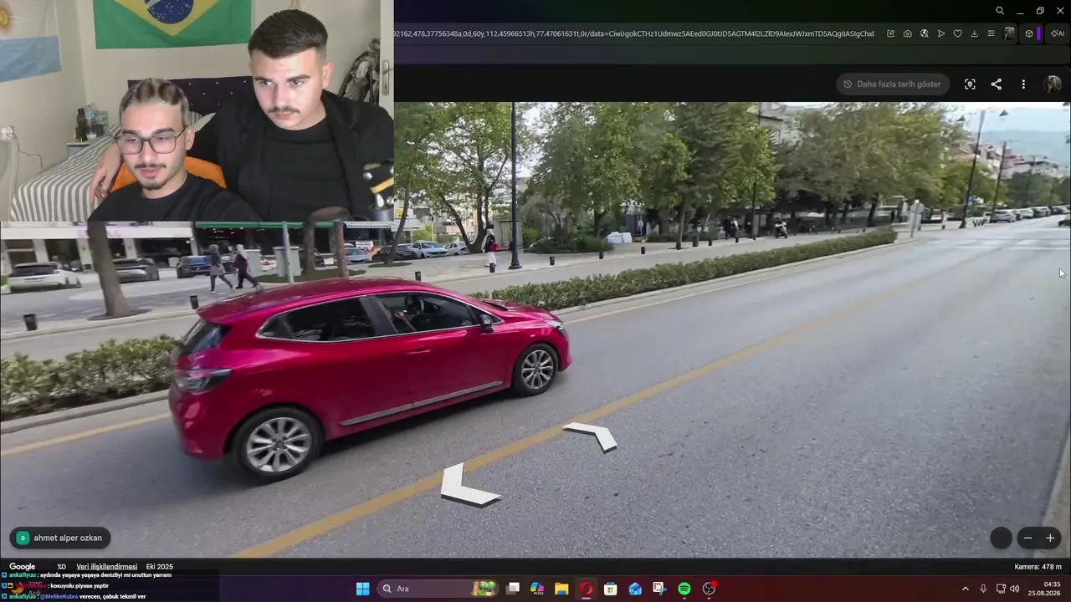The width and height of the screenshot is (1071, 602).
Task: Open Spotify from the taskbar
Action: [x=684, y=589]
